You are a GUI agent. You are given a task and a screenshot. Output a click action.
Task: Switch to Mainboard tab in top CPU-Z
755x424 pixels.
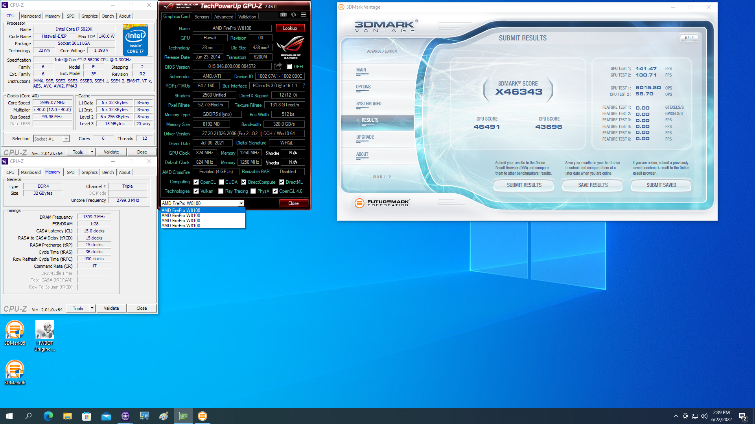[31, 16]
